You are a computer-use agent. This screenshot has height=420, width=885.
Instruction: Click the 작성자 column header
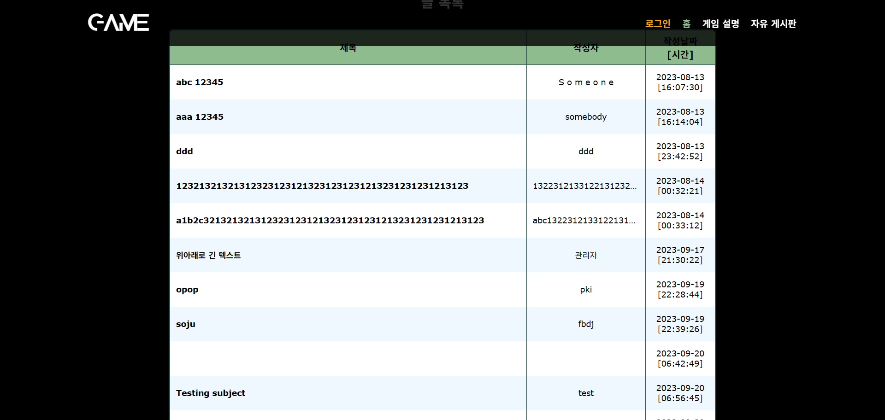586,48
